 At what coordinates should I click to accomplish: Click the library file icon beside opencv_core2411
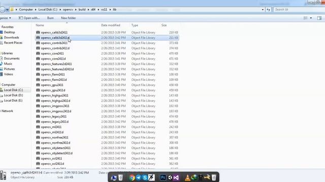tap(38, 54)
